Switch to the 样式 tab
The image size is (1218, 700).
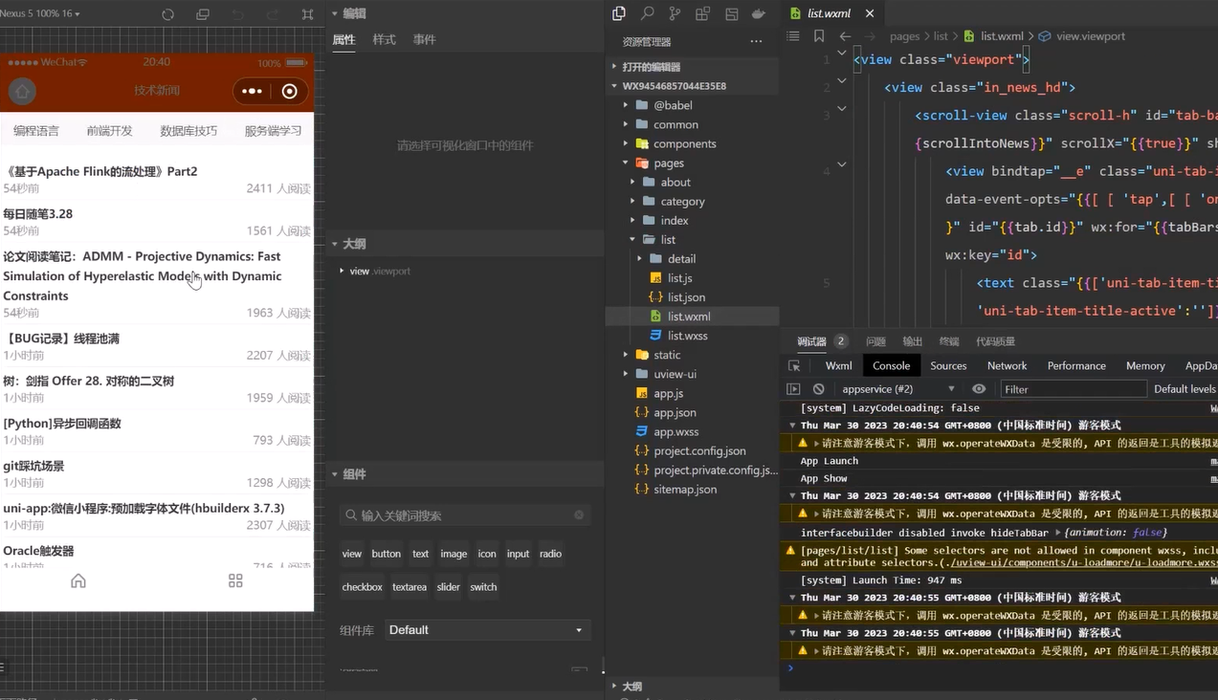tap(385, 39)
